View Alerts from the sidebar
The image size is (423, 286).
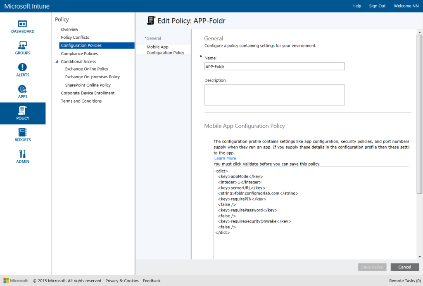tap(23, 70)
